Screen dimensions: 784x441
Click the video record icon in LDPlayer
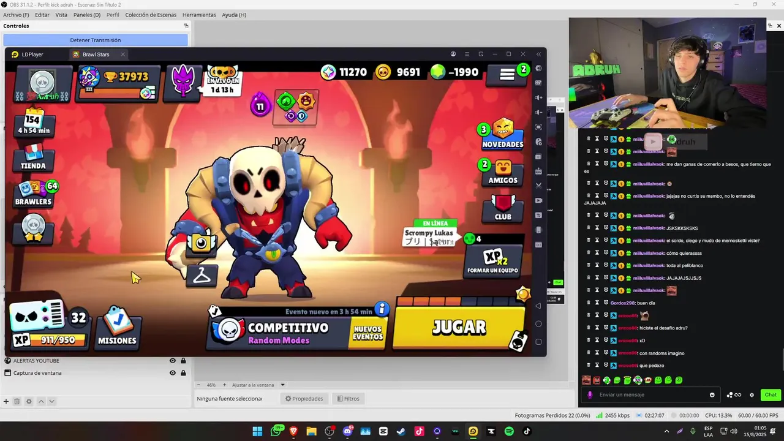click(x=538, y=200)
